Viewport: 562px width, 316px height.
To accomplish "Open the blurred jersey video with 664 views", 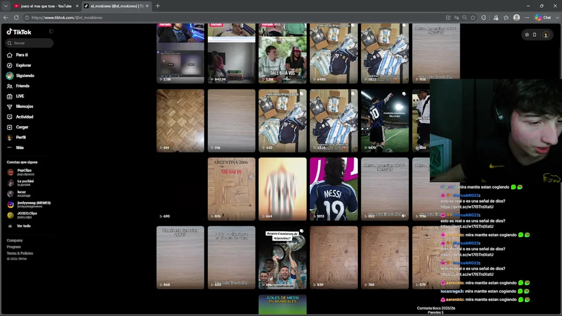I will pos(282,189).
